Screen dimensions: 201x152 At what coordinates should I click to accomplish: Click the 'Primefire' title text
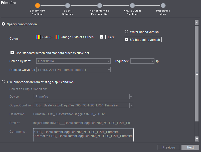[8, 3]
